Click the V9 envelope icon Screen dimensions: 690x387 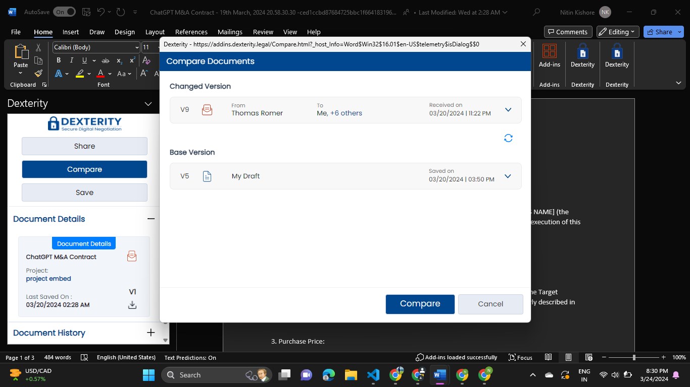pos(207,110)
